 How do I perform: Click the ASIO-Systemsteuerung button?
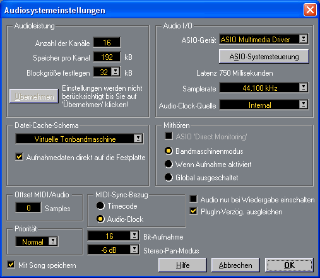(264, 57)
